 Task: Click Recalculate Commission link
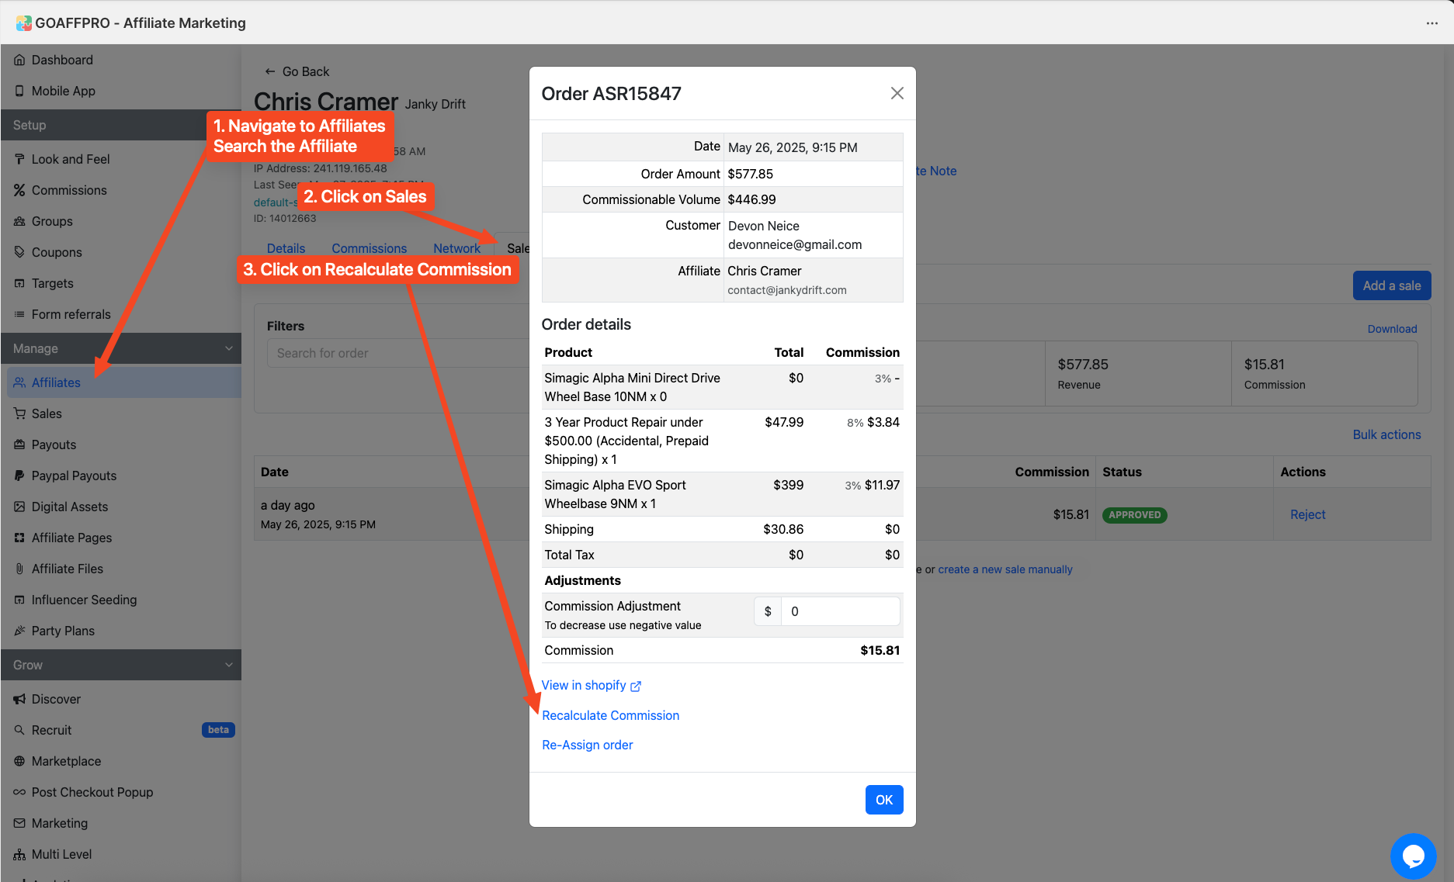[x=610, y=715]
